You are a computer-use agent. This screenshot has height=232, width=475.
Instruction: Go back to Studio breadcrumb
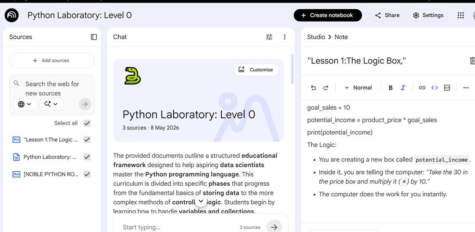(x=316, y=37)
